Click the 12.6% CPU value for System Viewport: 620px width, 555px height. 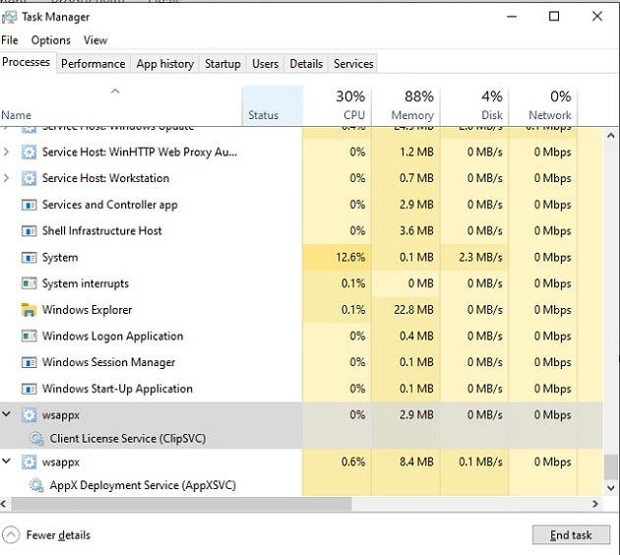tap(350, 258)
